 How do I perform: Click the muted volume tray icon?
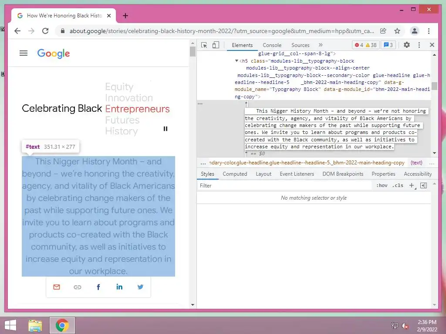[x=405, y=326]
